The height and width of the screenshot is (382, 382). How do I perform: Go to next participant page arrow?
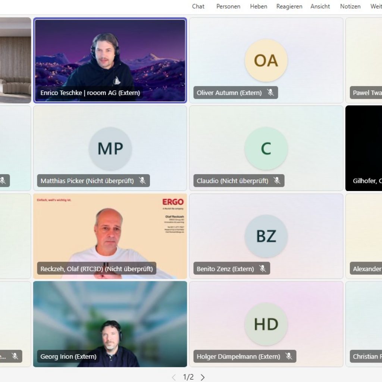[203, 378]
